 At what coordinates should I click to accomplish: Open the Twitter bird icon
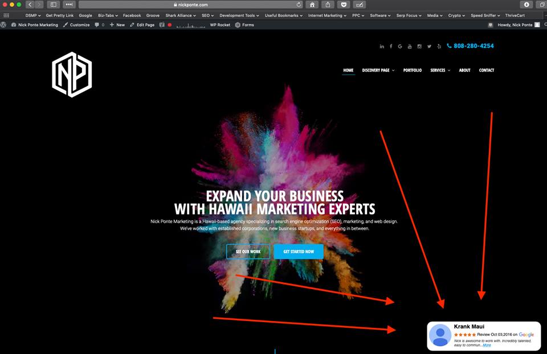(429, 46)
